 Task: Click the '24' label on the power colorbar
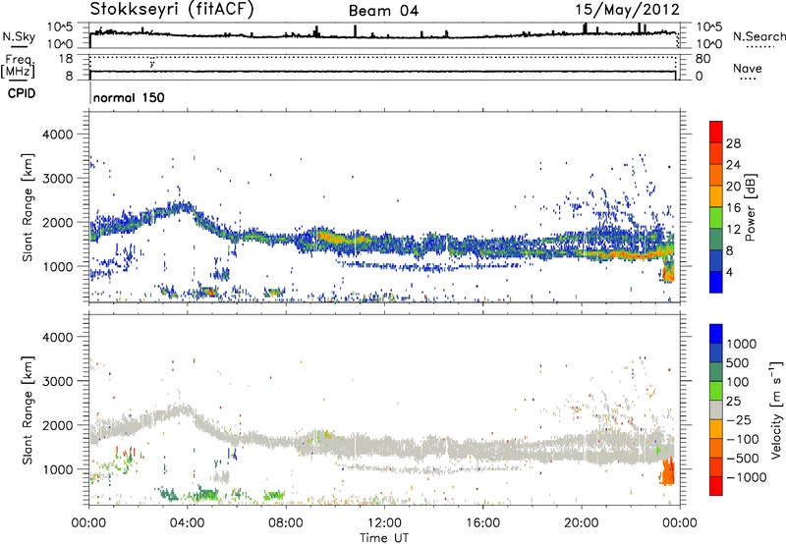click(733, 165)
